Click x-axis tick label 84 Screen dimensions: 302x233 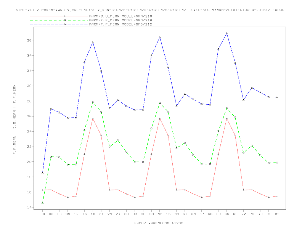277,214
